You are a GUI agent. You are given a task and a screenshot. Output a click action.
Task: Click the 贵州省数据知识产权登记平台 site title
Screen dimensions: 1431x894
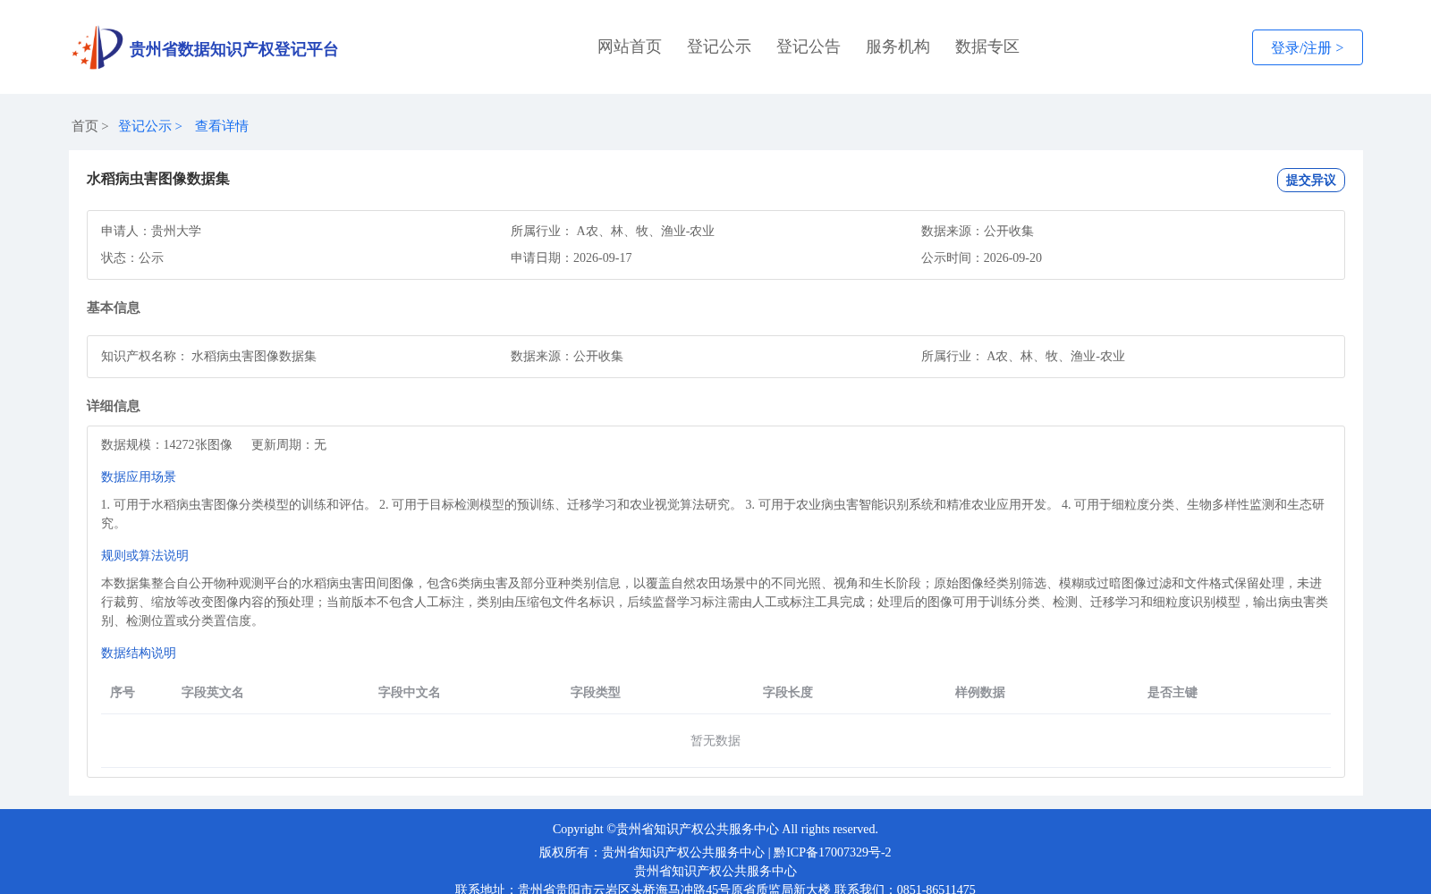[x=234, y=49]
